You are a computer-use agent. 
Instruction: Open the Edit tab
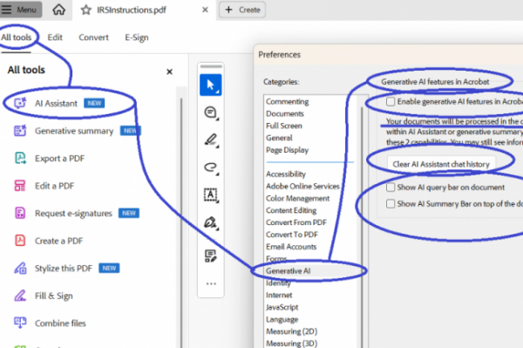(55, 38)
